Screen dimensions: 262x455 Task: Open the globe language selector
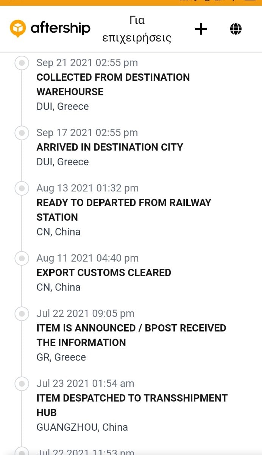click(x=235, y=29)
